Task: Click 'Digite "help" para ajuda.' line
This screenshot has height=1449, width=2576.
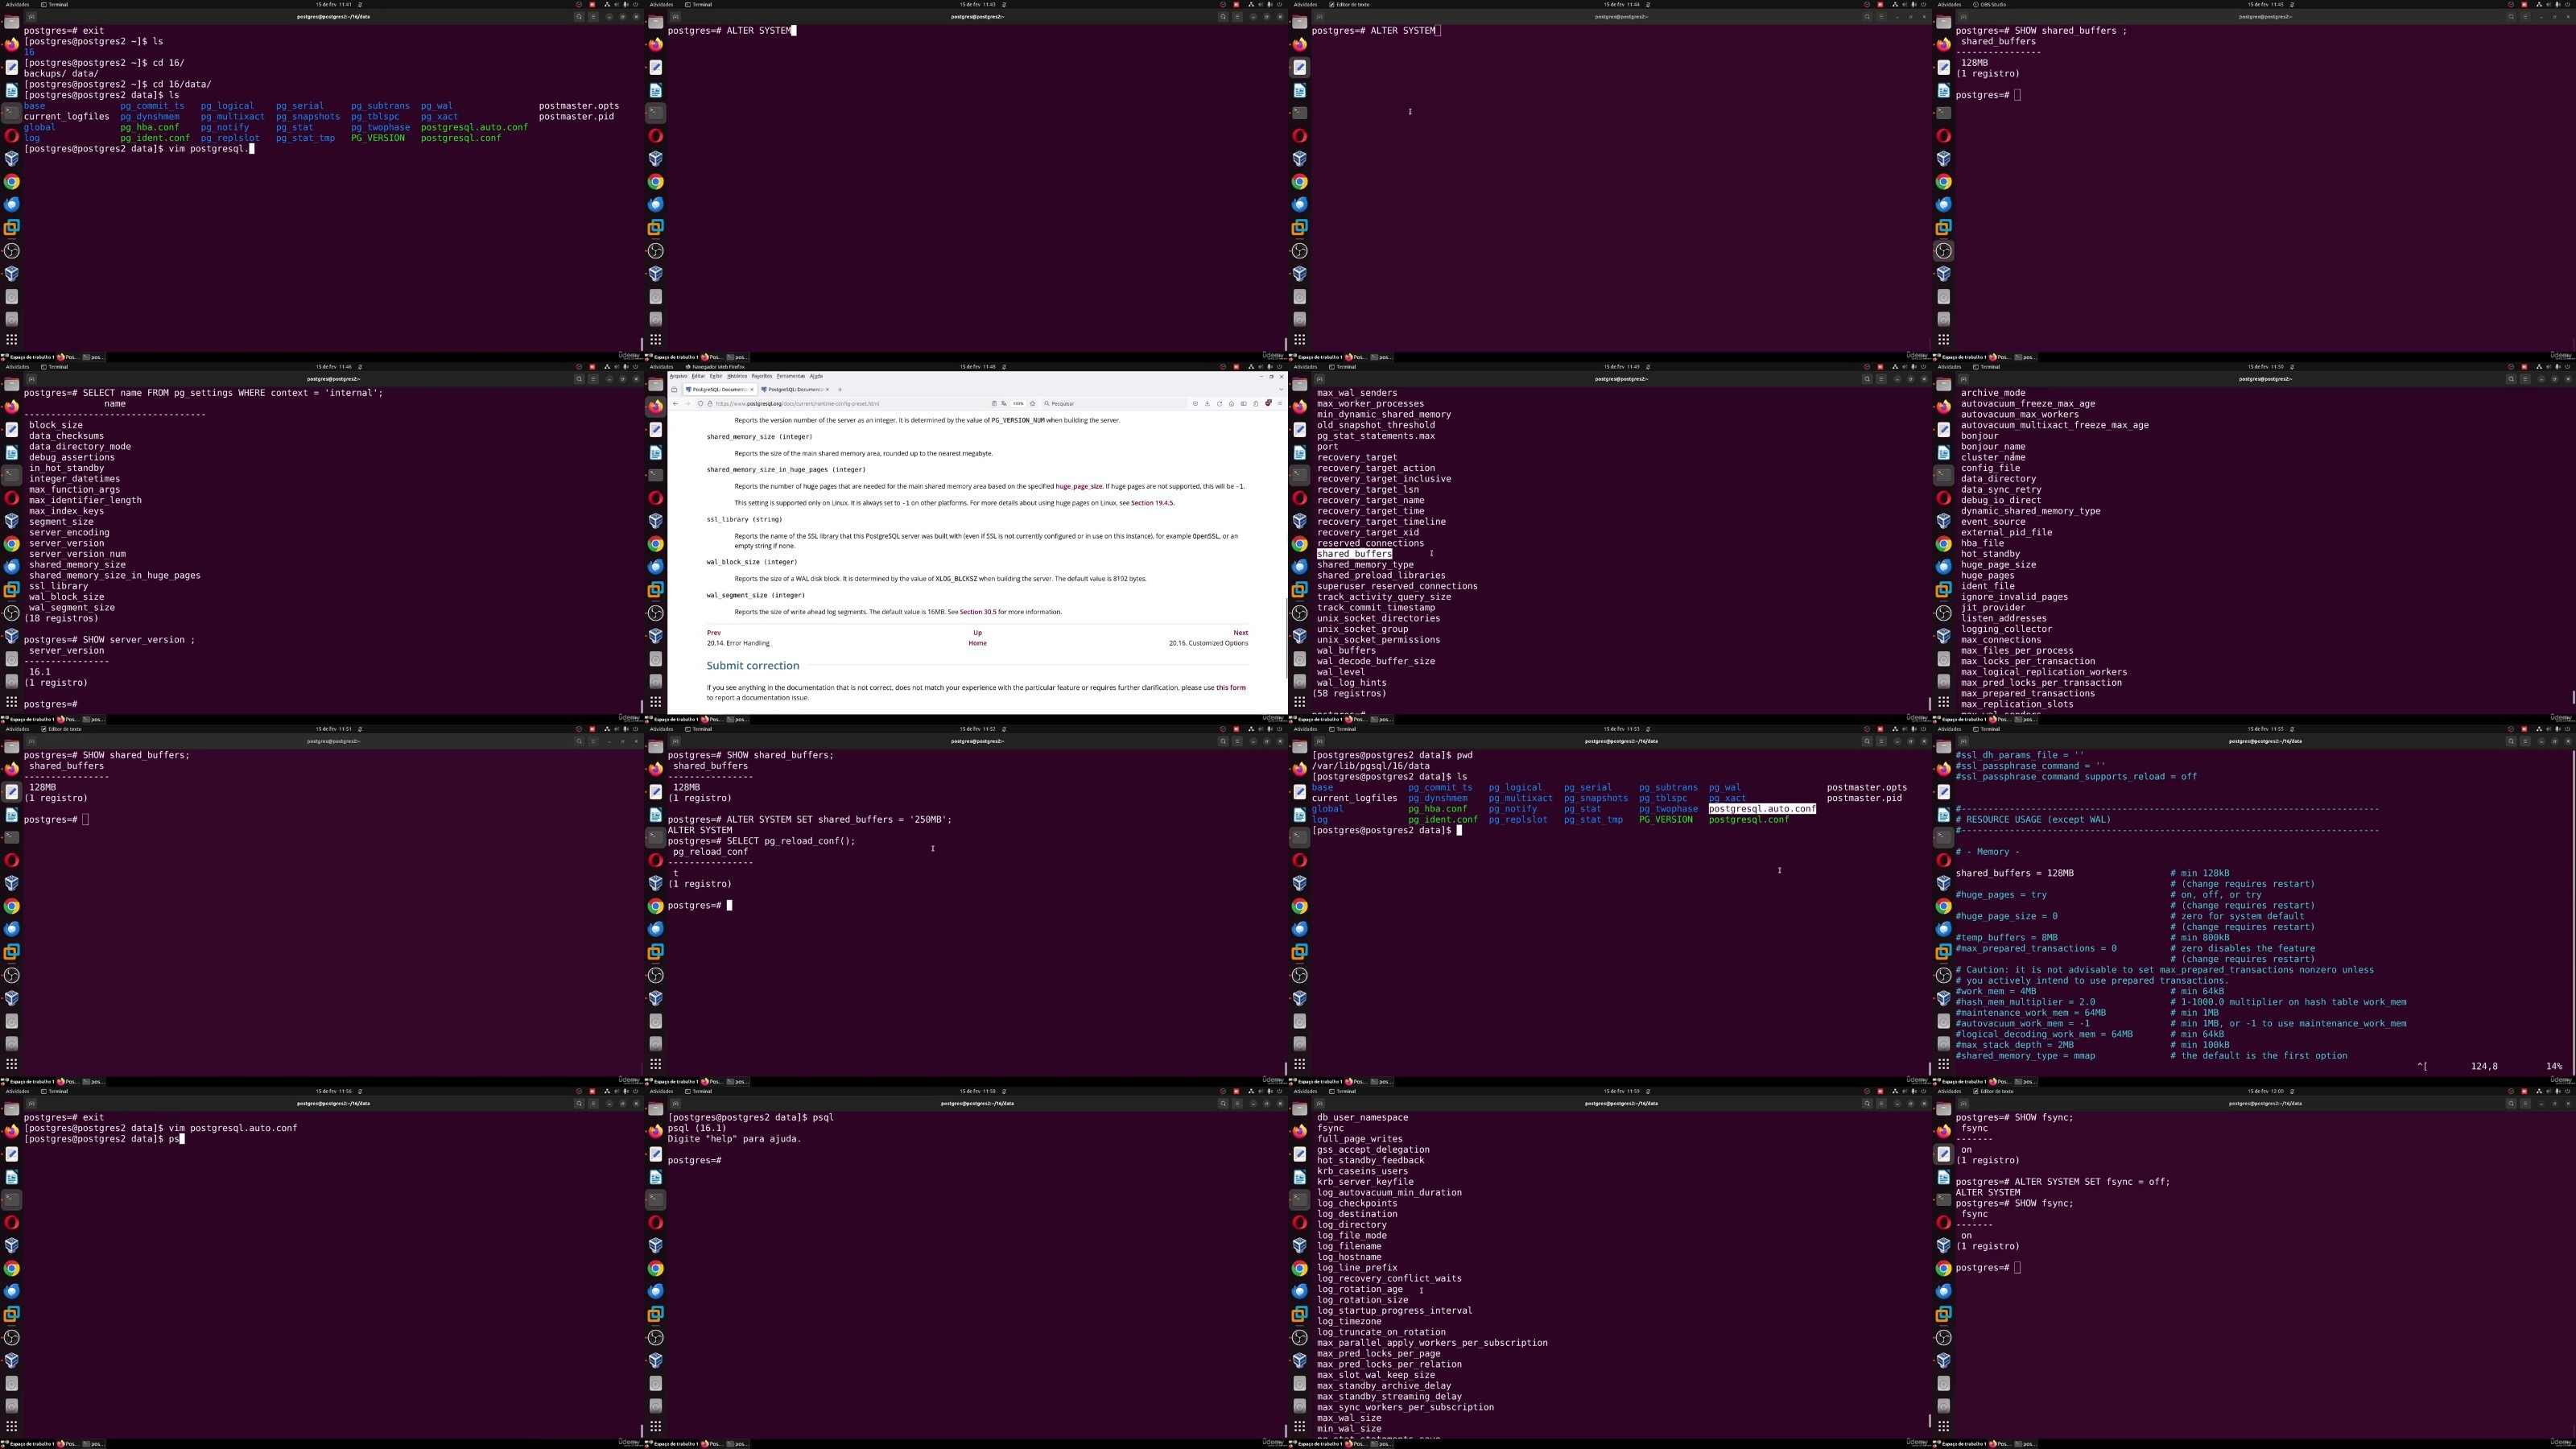Action: (x=735, y=1139)
